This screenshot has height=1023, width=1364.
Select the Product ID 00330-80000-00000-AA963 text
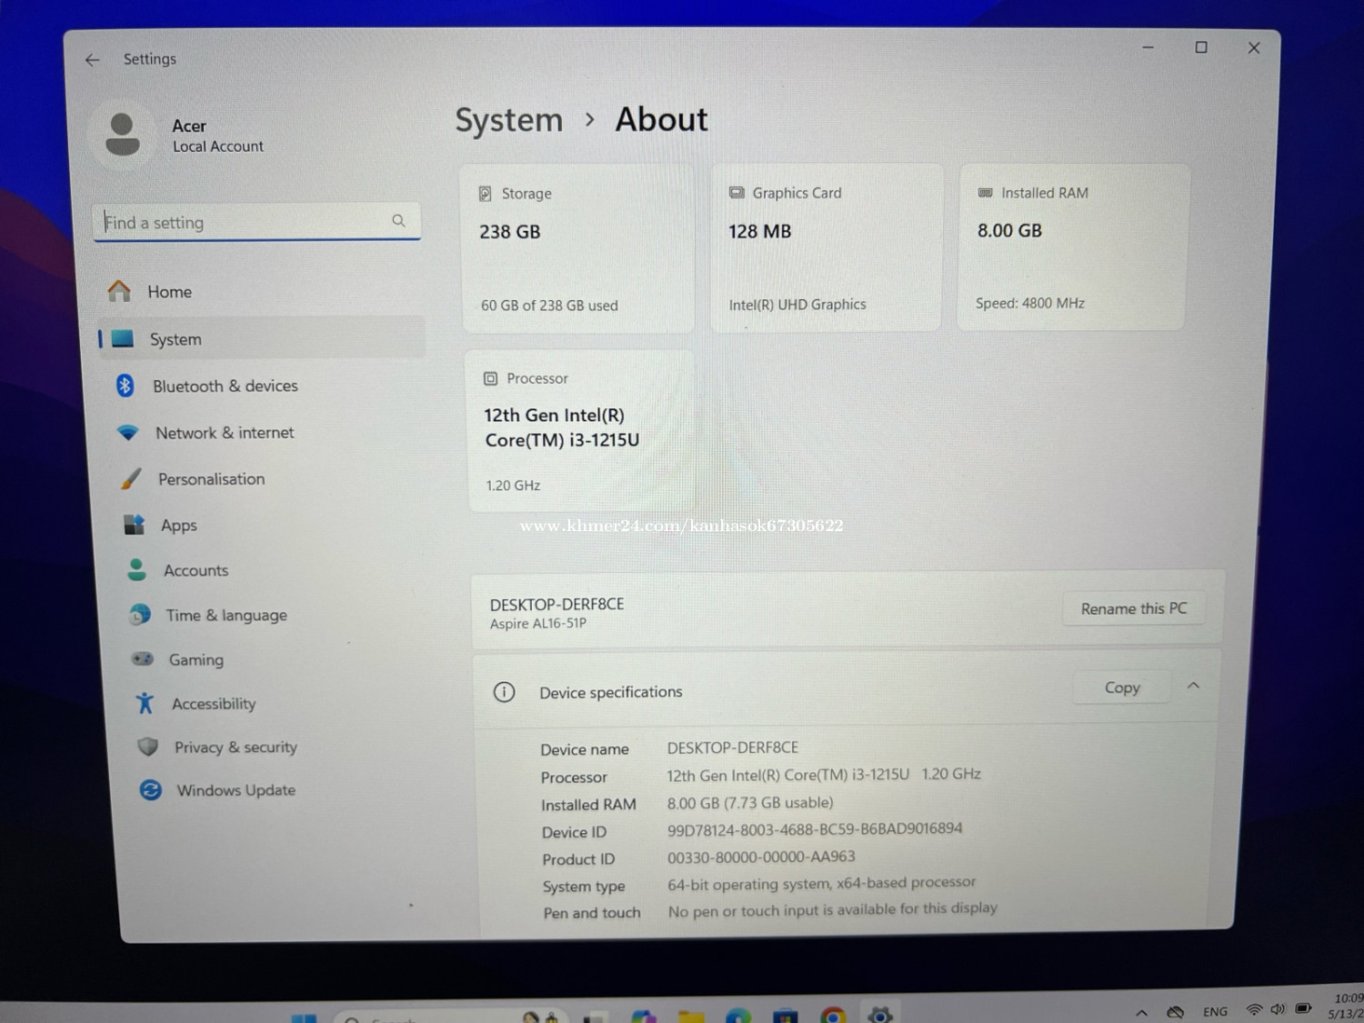761,857
